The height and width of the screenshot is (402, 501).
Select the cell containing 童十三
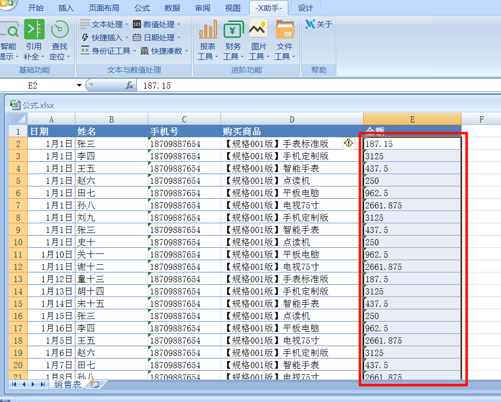click(x=111, y=279)
